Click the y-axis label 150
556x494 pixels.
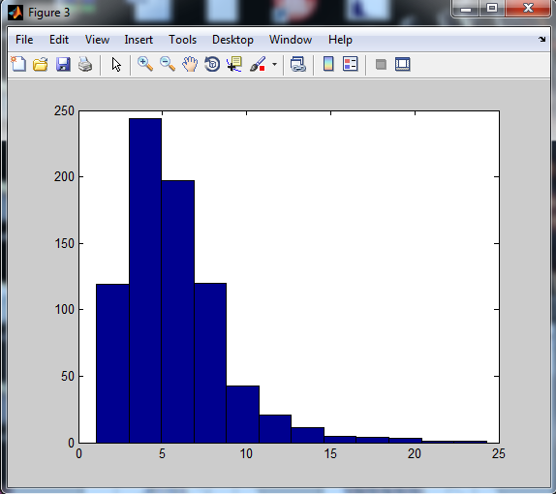pyautogui.click(x=64, y=243)
